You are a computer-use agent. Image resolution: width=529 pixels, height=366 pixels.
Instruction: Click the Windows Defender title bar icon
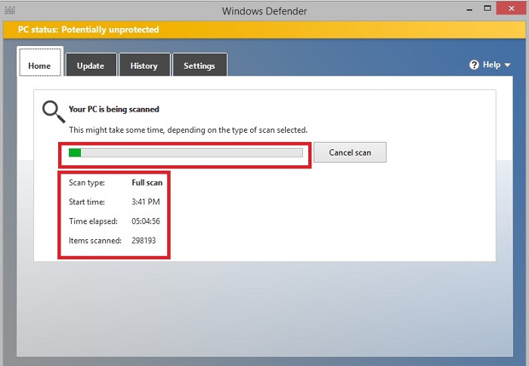[9, 11]
